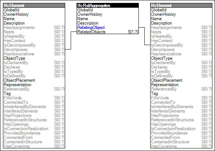Click IsTypedBy in the right IfcElement
215x151 pixels.
click(181, 71)
